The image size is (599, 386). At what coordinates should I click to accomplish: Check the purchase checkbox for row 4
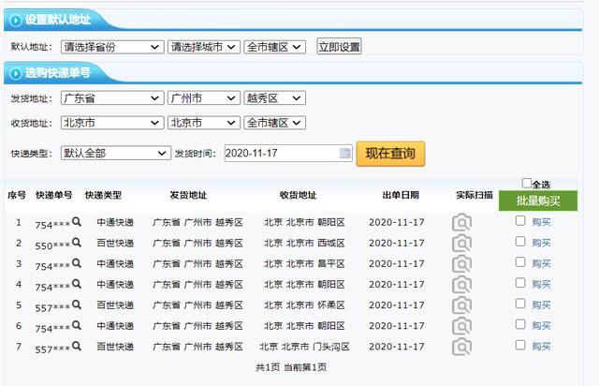coord(520,283)
